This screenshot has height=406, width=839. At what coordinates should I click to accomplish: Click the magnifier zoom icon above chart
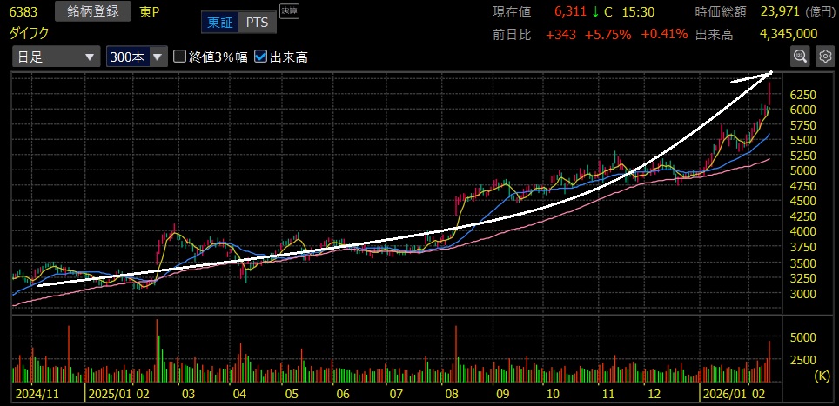point(800,57)
